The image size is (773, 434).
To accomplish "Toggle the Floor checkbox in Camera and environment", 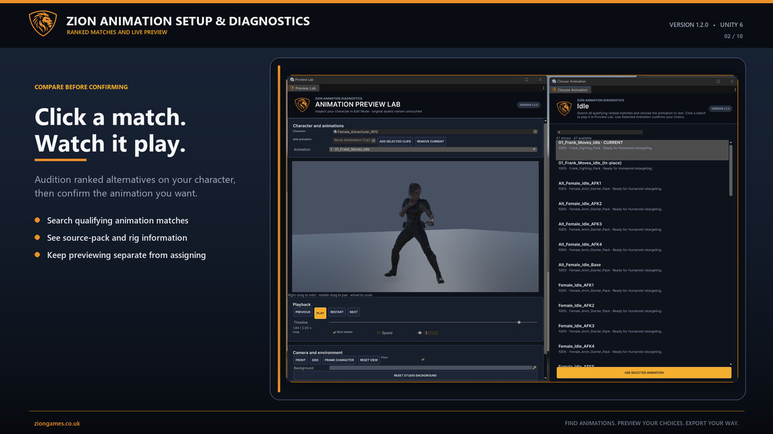I will [x=423, y=359].
